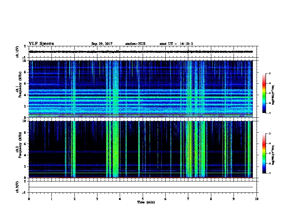This screenshot has width=289, height=223.
Task: Click time axis tick label '0'
Action: point(29,199)
